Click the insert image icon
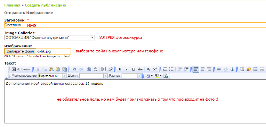This screenshot has height=127, width=266. tap(242, 69)
